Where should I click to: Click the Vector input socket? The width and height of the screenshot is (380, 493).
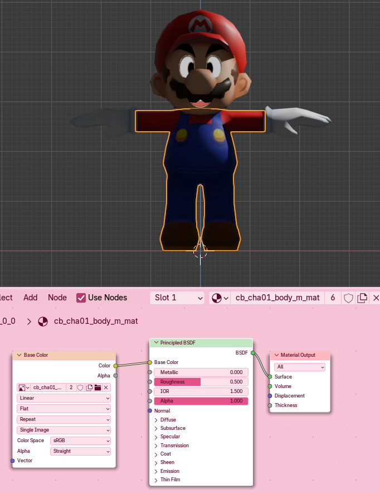tap(13, 461)
